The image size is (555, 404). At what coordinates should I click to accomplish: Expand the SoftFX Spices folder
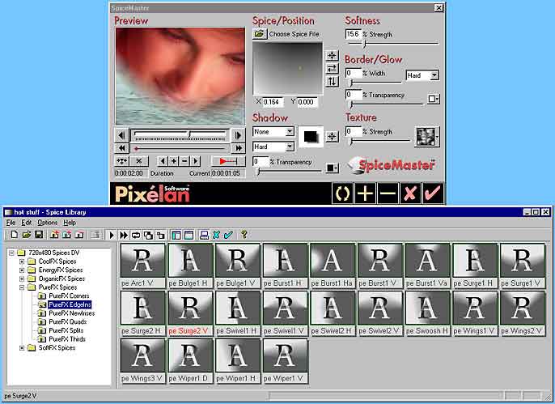(x=22, y=347)
